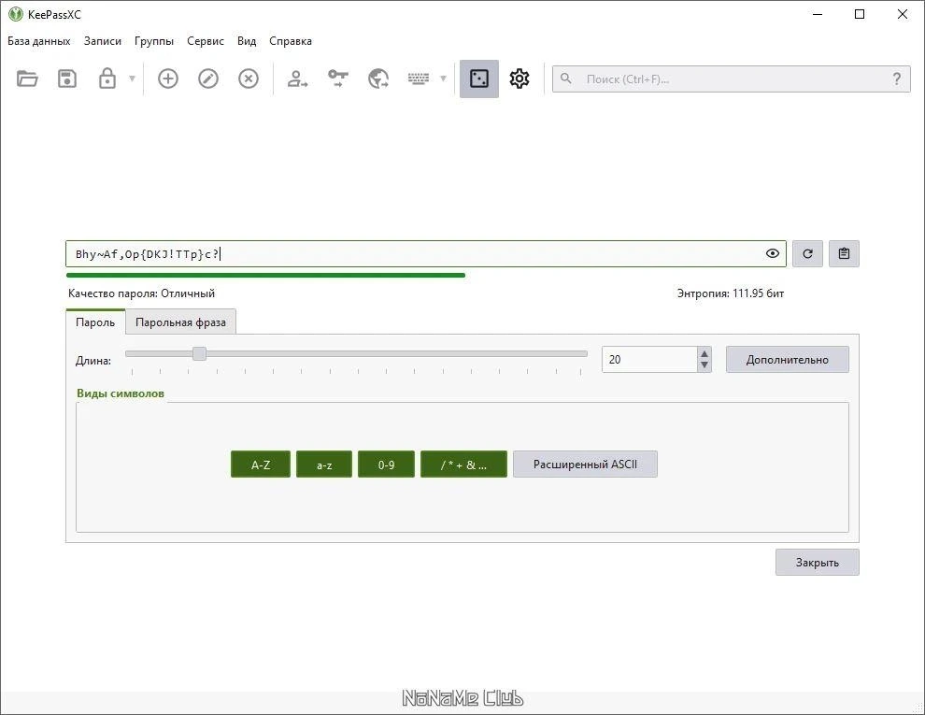Screen dimensions: 925x715
Task: Perform Auto-Type with keyboard icon
Action: click(419, 79)
